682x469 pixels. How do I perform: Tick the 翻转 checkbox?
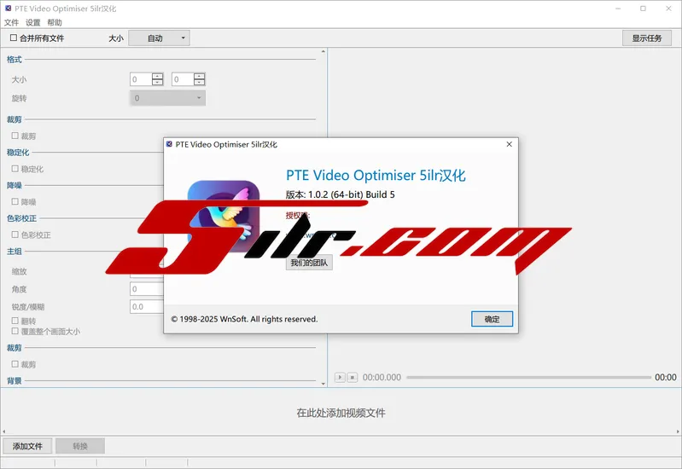click(15, 321)
